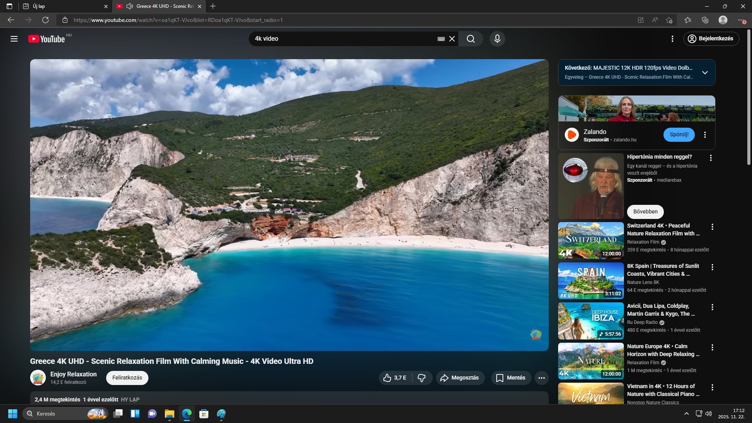The image size is (752, 423).
Task: Open the 8K Spain video thumbnail
Action: (x=591, y=281)
